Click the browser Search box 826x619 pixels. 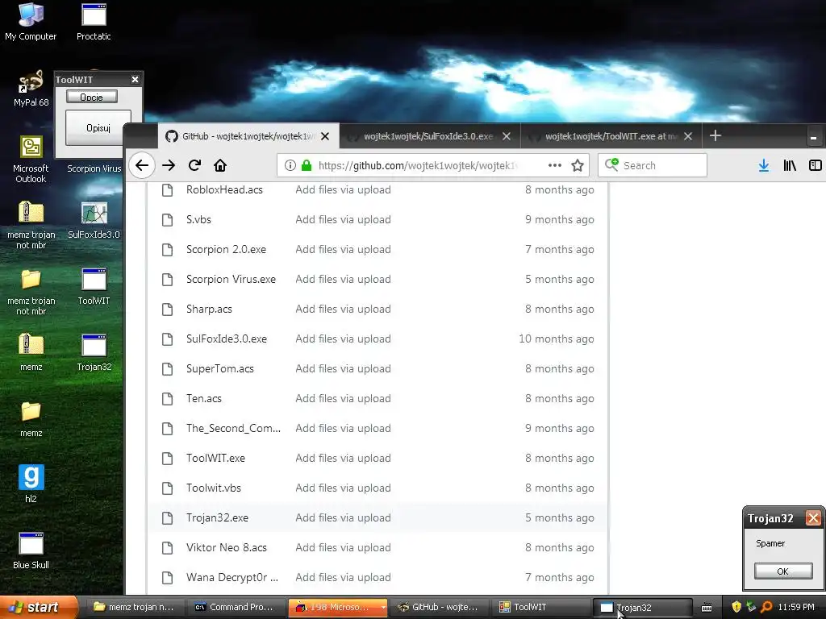point(652,165)
